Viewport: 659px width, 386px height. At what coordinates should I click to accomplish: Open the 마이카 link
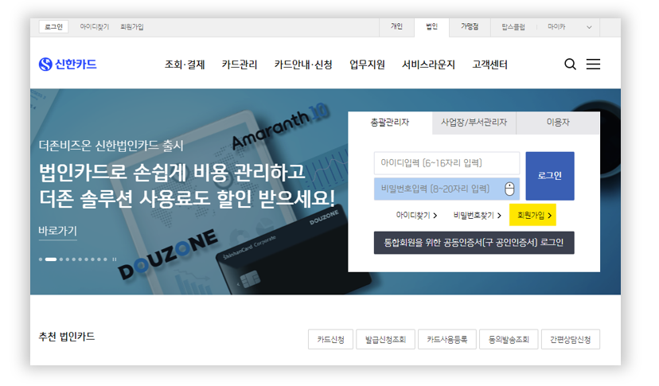[x=556, y=27]
